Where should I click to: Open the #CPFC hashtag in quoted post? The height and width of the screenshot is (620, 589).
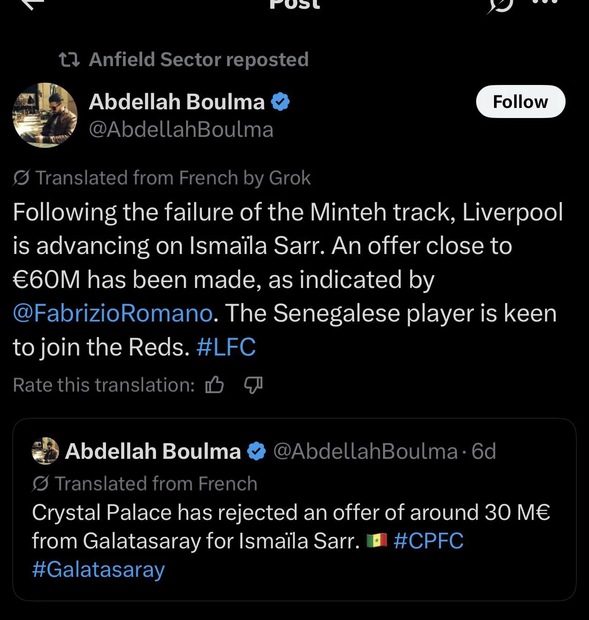428,541
